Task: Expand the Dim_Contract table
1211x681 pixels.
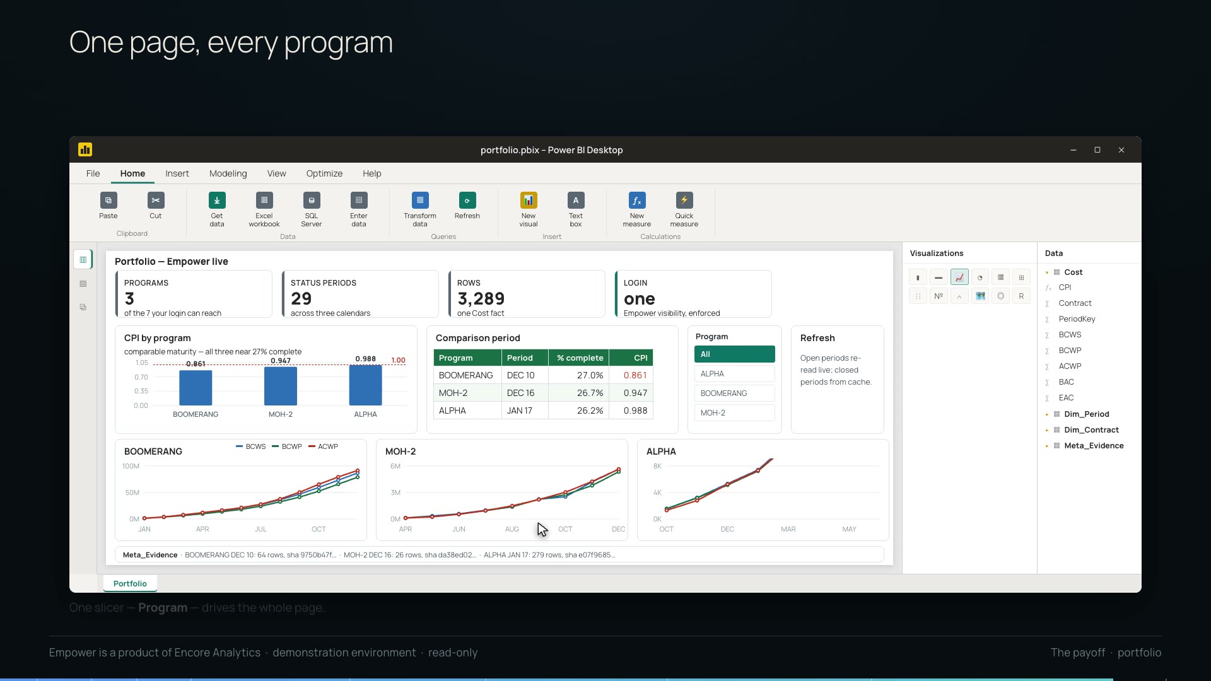Action: 1047,430
